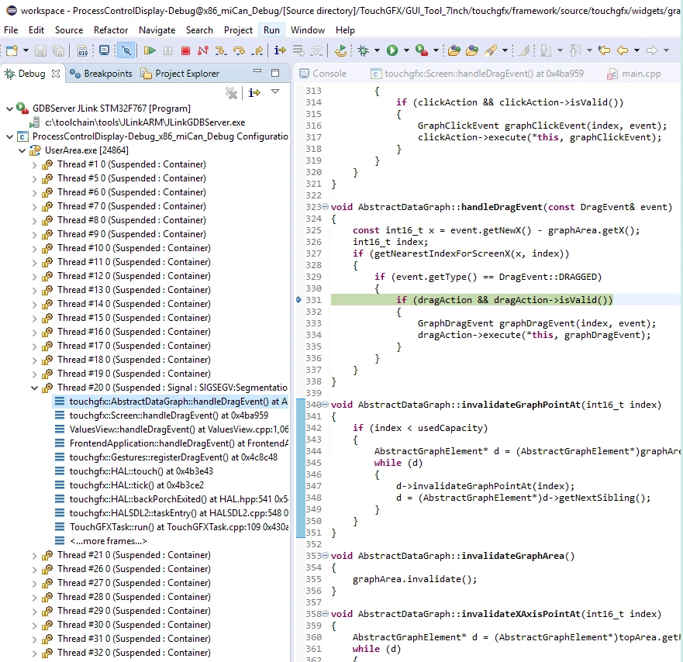Select the ValuesView::handleDragEvent() stack frame
The image size is (683, 662).
171,429
